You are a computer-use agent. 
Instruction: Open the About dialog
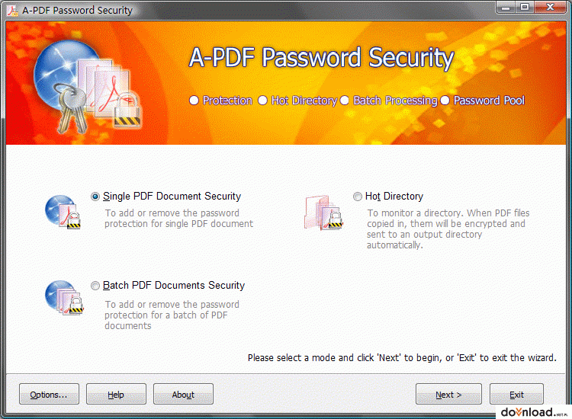coord(183,394)
